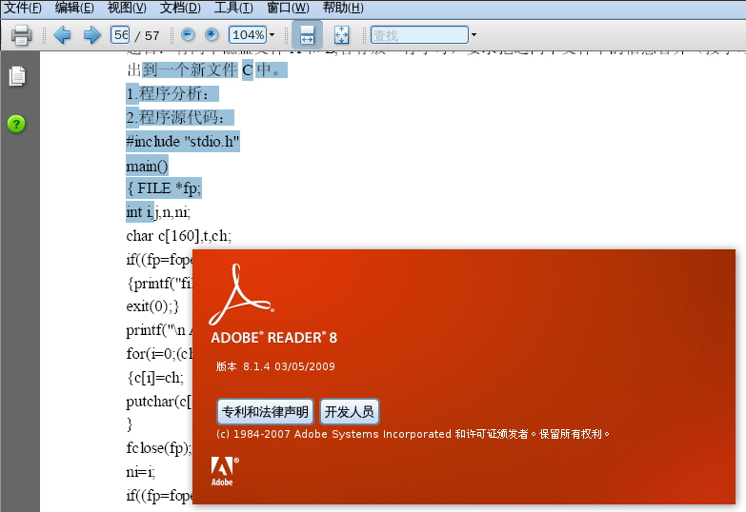Click the line exit(0);}
The image size is (746, 512).
click(152, 306)
